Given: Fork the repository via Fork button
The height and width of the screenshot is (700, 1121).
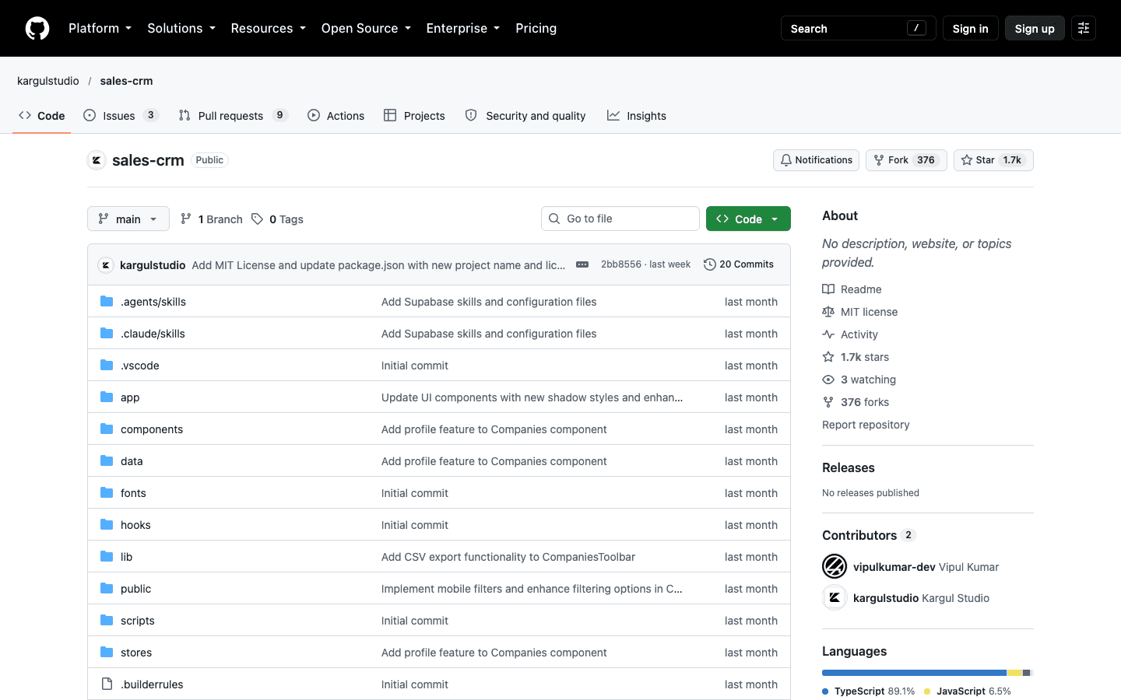Looking at the screenshot, I should click(906, 160).
